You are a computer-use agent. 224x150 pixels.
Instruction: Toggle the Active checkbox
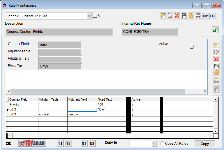[191, 47]
